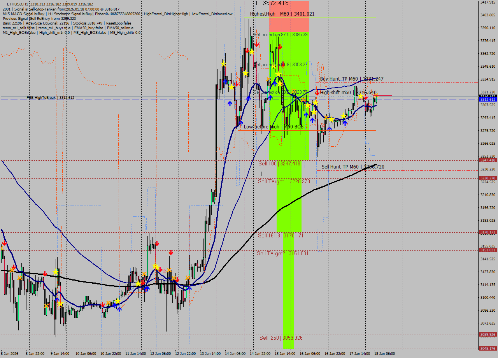Select the yellow star above 9 Jan 14:00
The height and width of the screenshot is (358, 498).
click(x=55, y=271)
